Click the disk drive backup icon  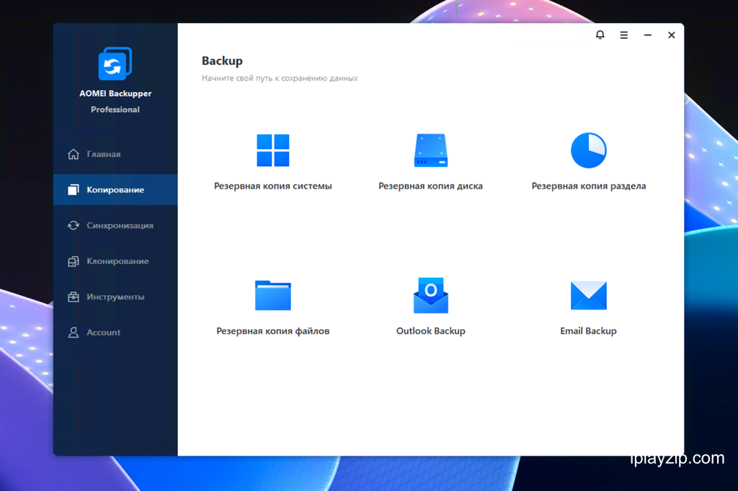pyautogui.click(x=431, y=150)
